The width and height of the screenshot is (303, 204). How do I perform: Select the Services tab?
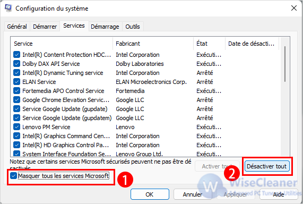tap(74, 25)
